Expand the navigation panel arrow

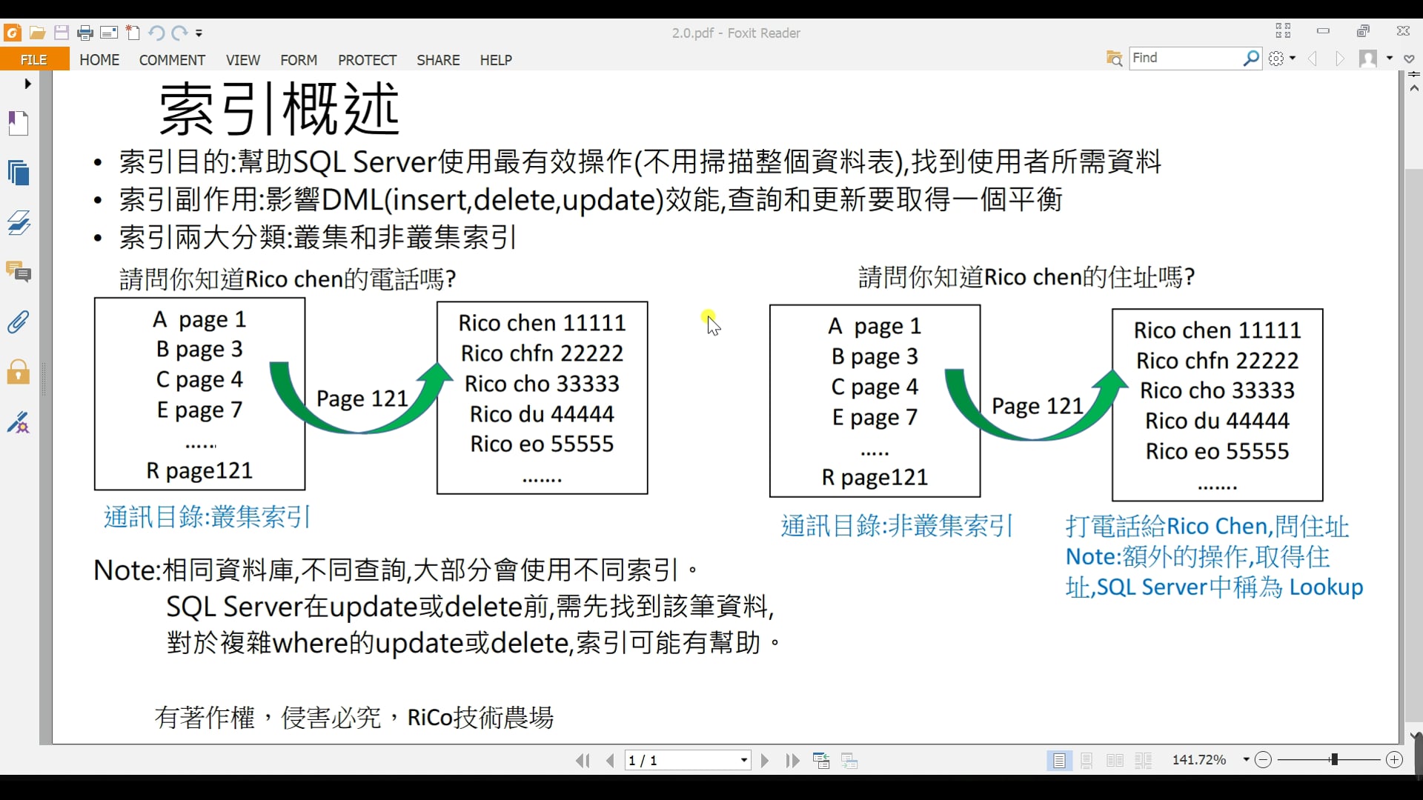(x=27, y=84)
